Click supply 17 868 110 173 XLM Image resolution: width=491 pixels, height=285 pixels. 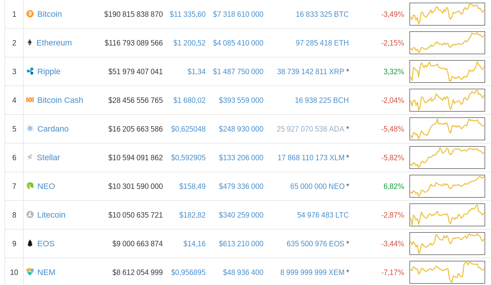pos(311,158)
